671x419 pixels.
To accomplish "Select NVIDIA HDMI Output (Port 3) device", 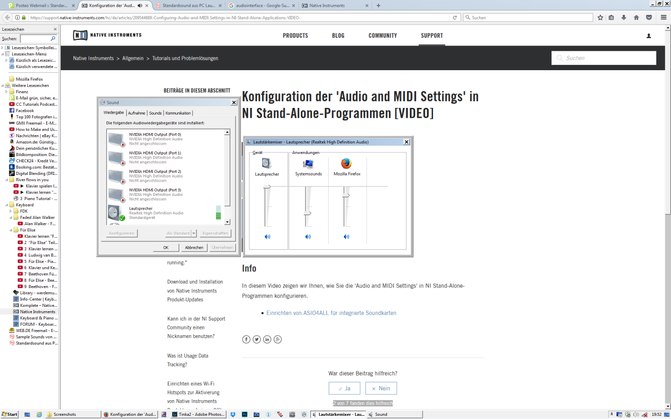I will tap(165, 194).
